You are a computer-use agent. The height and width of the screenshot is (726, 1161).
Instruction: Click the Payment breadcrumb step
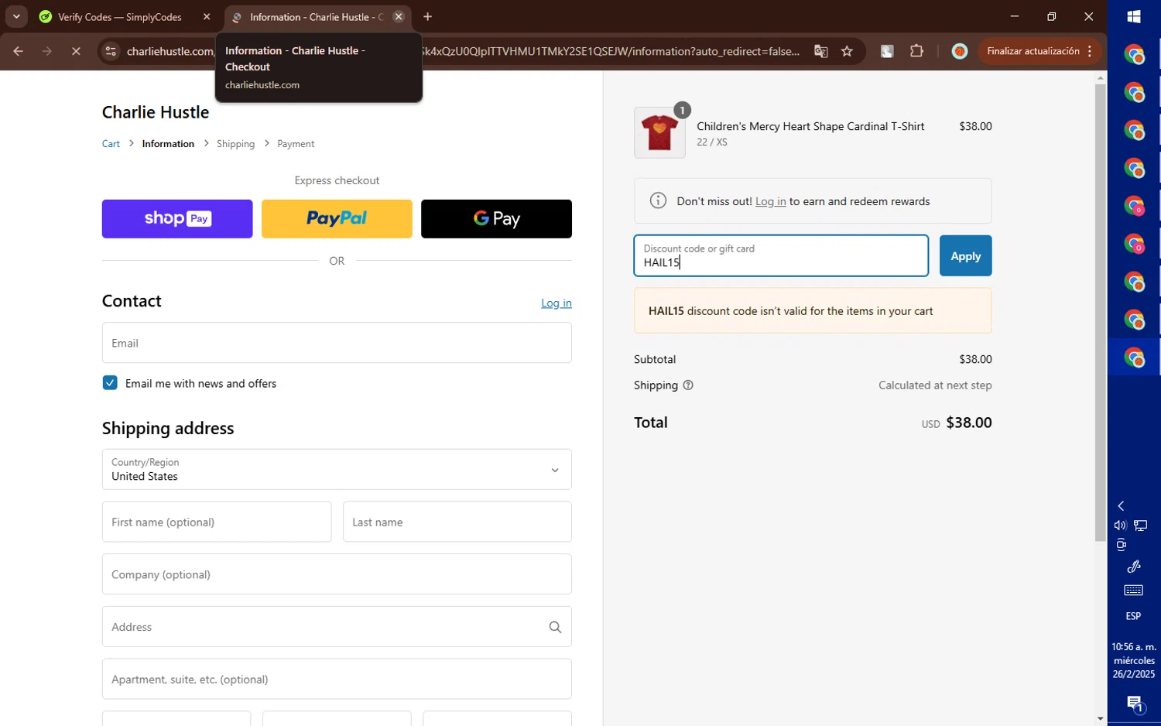click(x=296, y=144)
